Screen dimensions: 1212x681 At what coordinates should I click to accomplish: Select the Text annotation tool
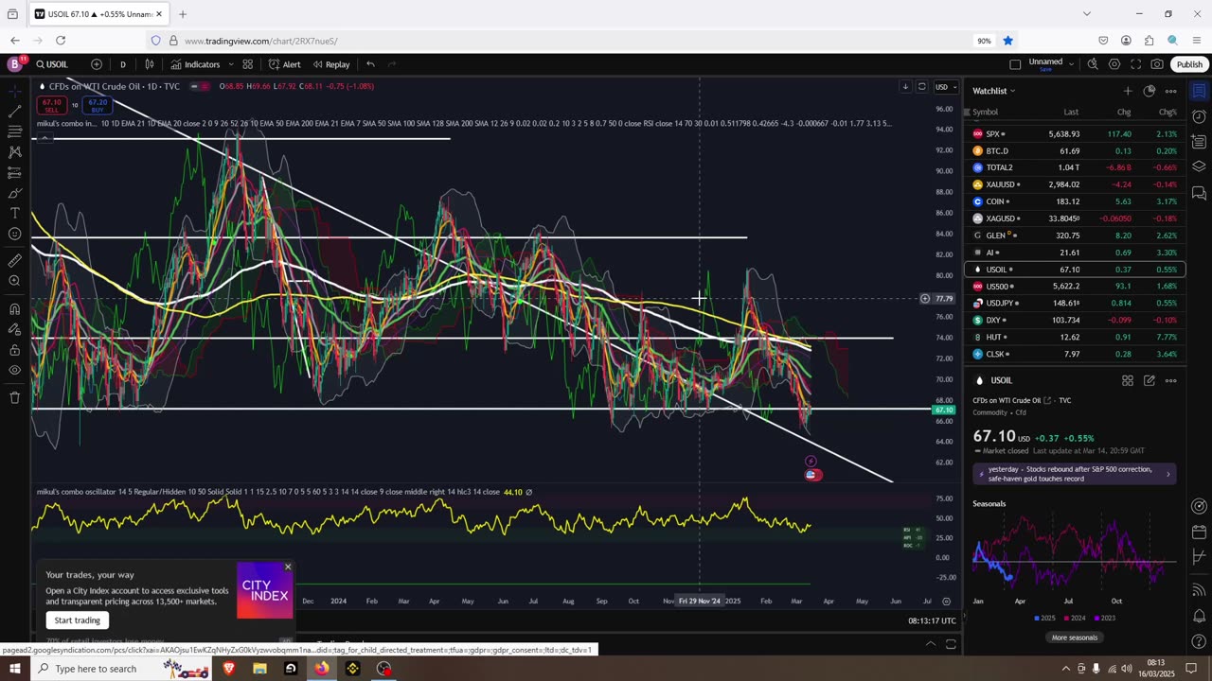click(x=14, y=214)
